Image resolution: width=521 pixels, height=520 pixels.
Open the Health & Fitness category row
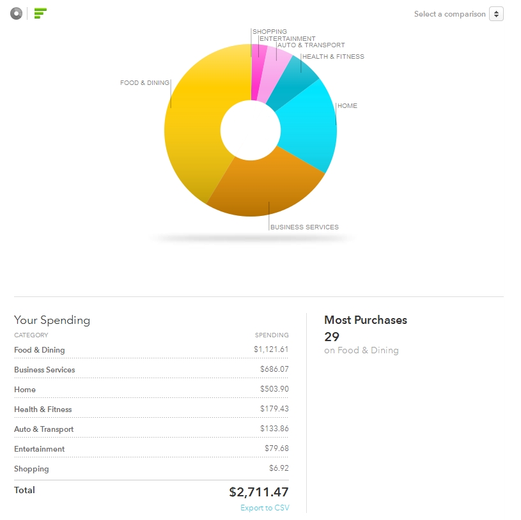(x=151, y=409)
